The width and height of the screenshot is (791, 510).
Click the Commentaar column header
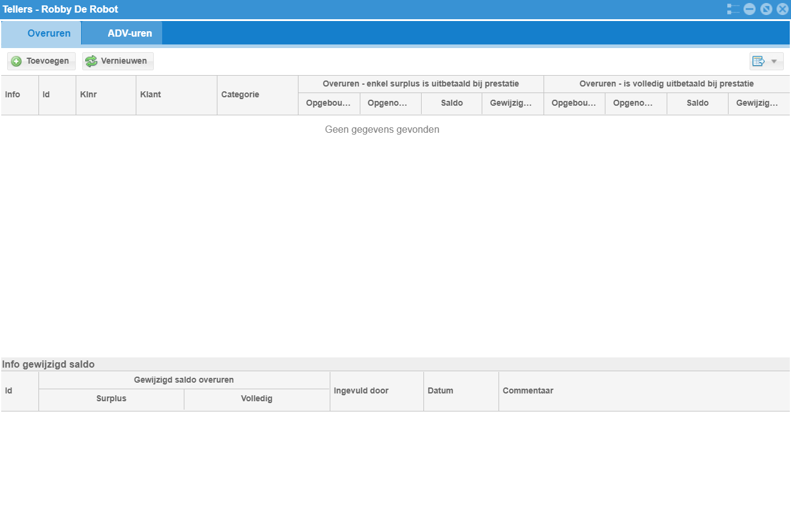(x=644, y=391)
